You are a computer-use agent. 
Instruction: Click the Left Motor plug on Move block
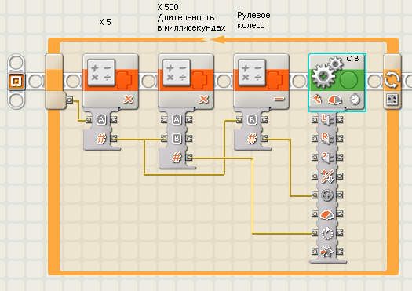(x=315, y=120)
